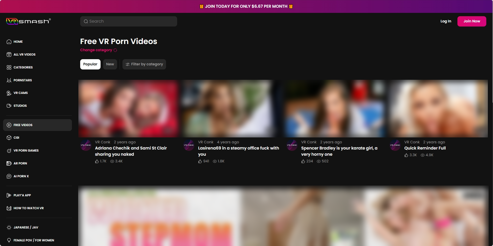This screenshot has width=493, height=246.
Task: Click the eye icon next to 3.4K views
Action: (112, 161)
